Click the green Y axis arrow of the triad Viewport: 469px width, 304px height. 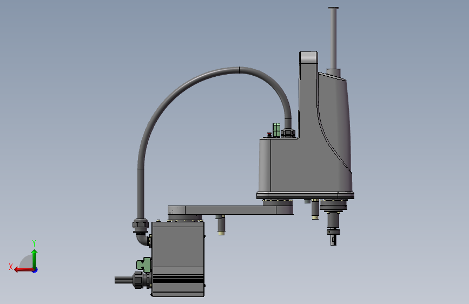35,259
